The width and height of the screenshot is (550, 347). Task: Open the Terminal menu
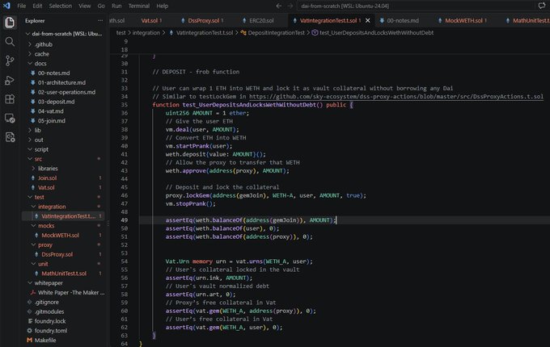pos(138,6)
